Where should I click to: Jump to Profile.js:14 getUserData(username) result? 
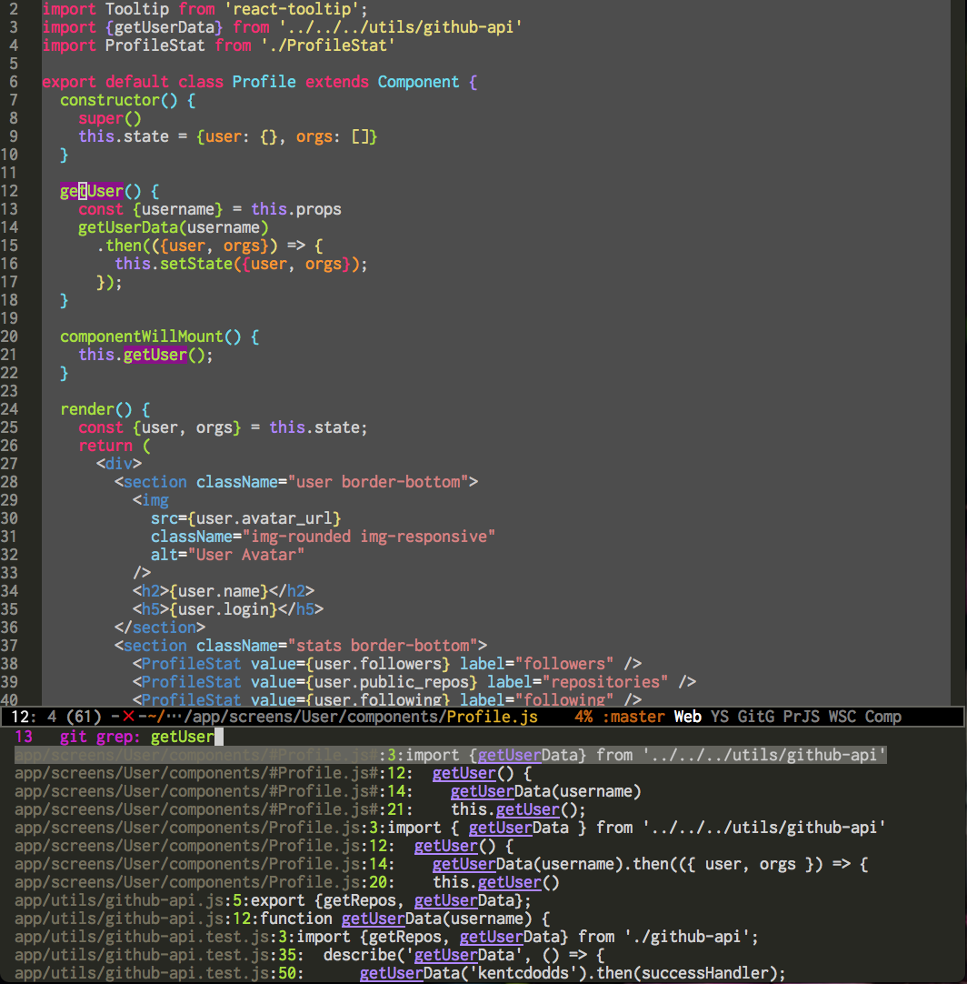273,864
